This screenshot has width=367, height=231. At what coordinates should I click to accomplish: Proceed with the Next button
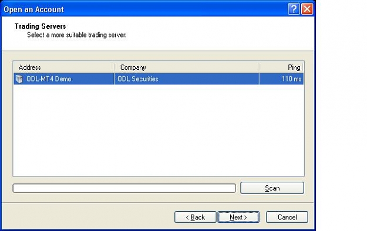(238, 217)
